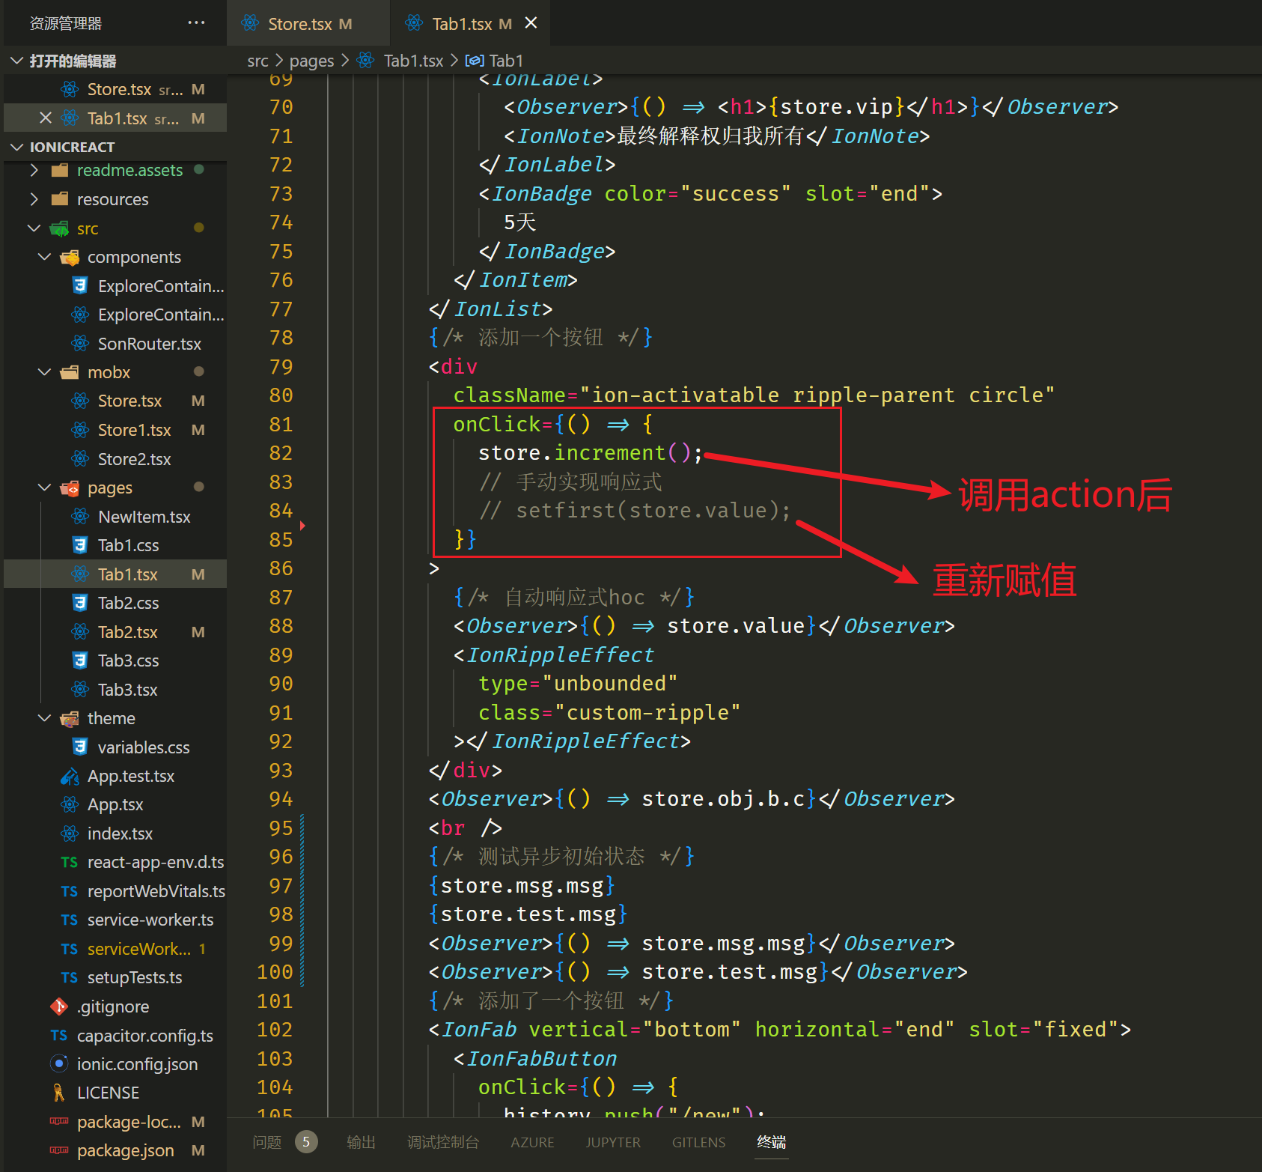Click the TS icon of setupTests.ts

pyautogui.click(x=70, y=977)
